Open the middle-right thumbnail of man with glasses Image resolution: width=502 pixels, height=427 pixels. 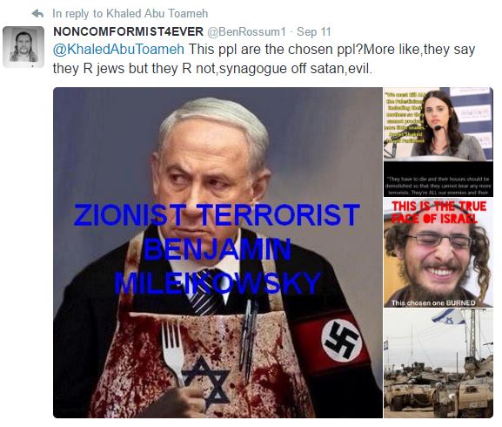[x=438, y=253]
